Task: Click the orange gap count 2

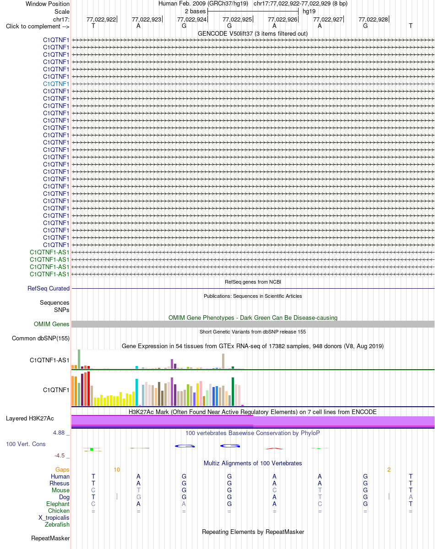Action: [389, 470]
